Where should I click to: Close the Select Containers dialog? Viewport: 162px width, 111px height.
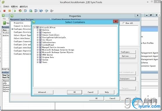click(x=116, y=22)
